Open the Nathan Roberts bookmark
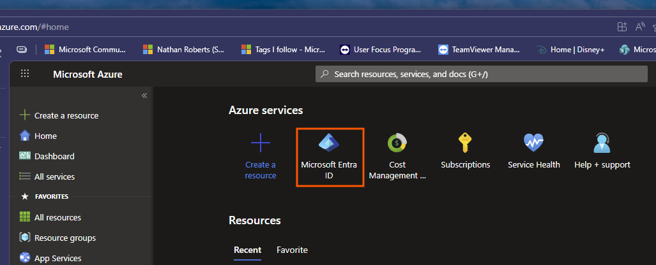 click(x=184, y=50)
